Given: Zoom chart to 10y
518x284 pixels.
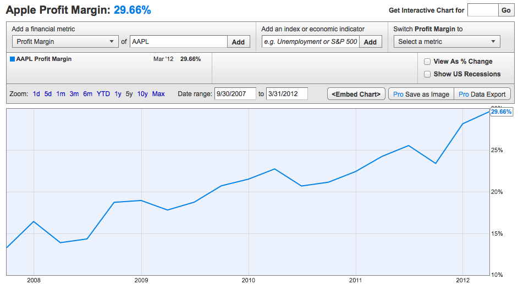Looking at the screenshot, I should pyautogui.click(x=142, y=94).
